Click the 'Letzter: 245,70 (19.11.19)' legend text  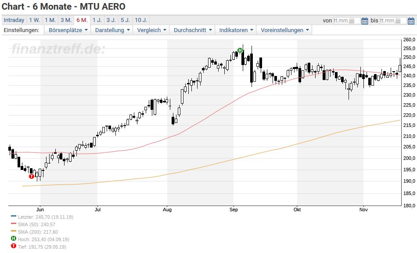(46, 217)
